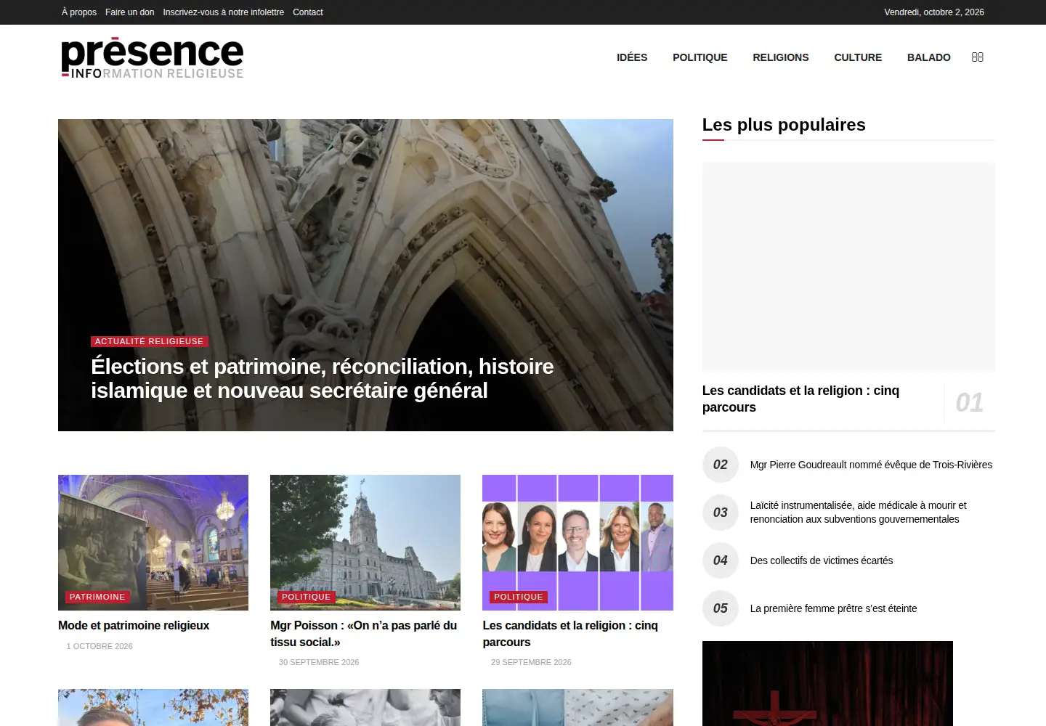Go to the RELIGIONS section
1046x726 pixels.
coord(781,57)
